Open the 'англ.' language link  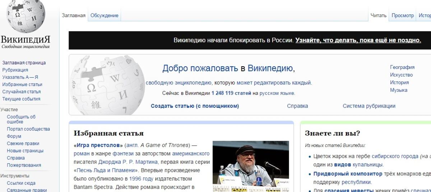click(132, 145)
